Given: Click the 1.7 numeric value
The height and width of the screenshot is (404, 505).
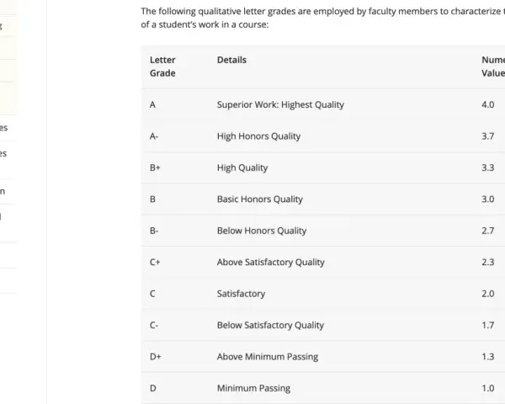Looking at the screenshot, I should pyautogui.click(x=488, y=326).
